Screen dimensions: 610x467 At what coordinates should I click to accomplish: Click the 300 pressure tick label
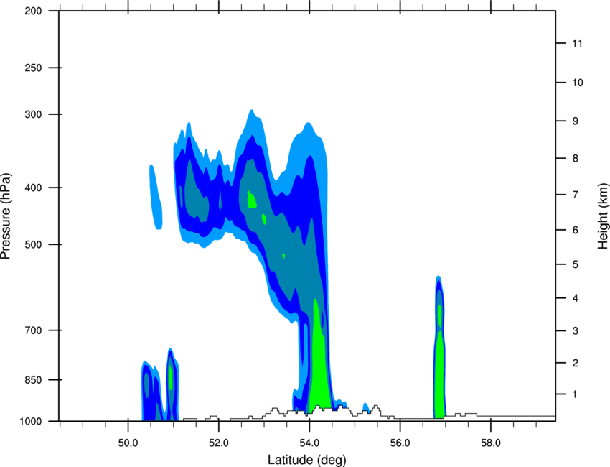click(x=33, y=114)
